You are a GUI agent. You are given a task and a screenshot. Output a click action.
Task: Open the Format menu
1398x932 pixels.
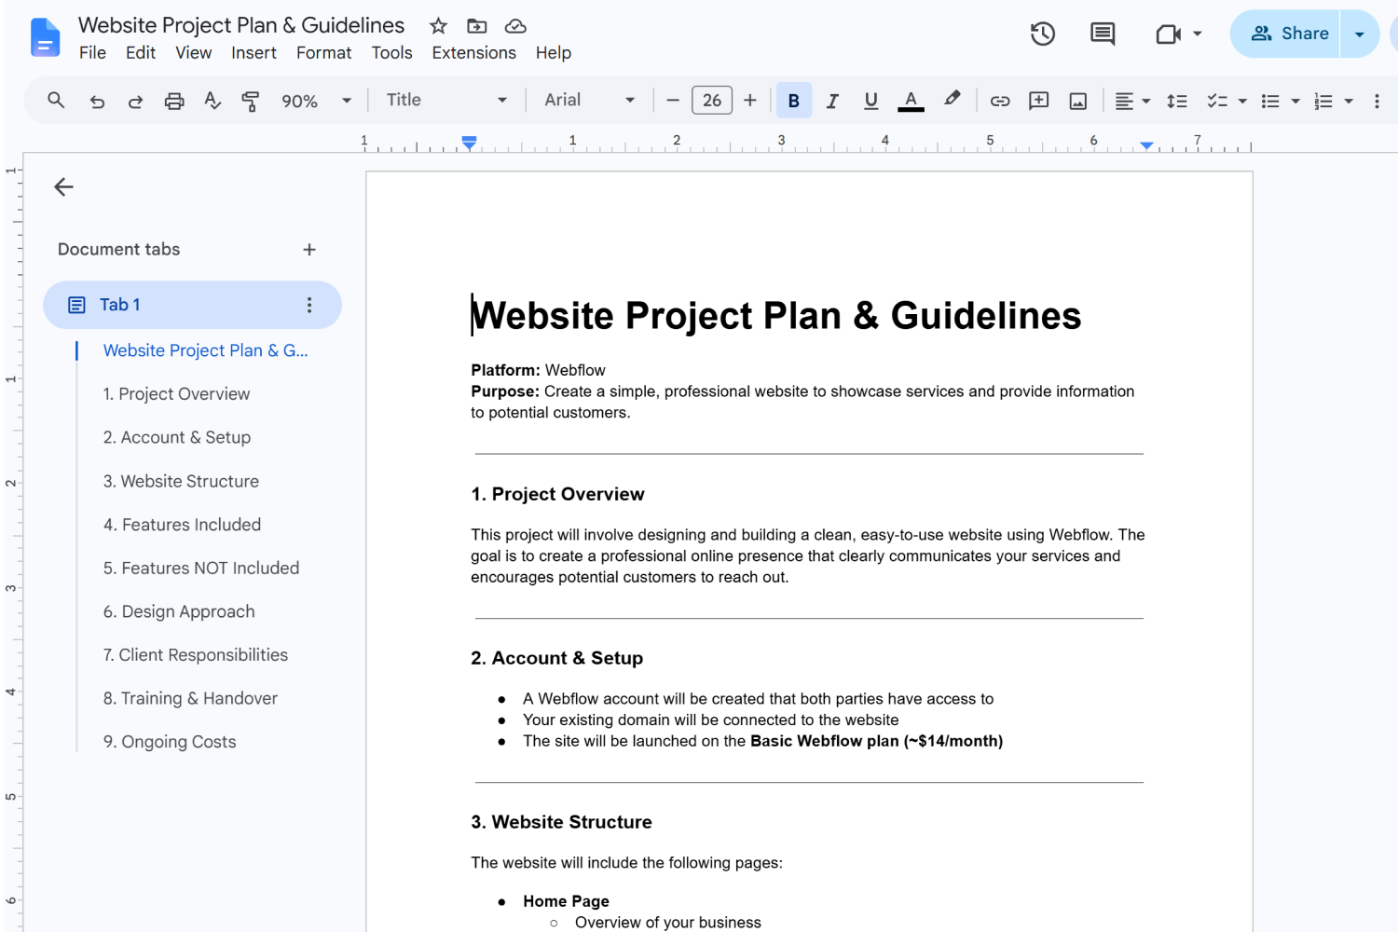tap(323, 53)
